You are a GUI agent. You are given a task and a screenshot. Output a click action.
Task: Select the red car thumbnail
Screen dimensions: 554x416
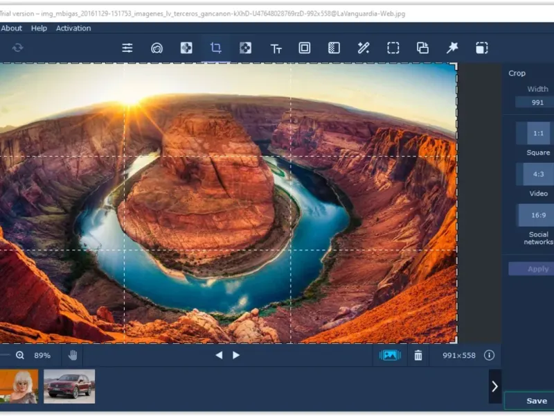[69, 386]
